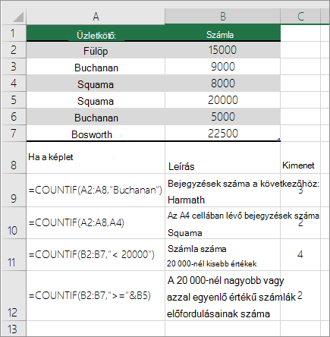The image size is (330, 337).
Task: Select row 12 header
Action: click(x=14, y=296)
